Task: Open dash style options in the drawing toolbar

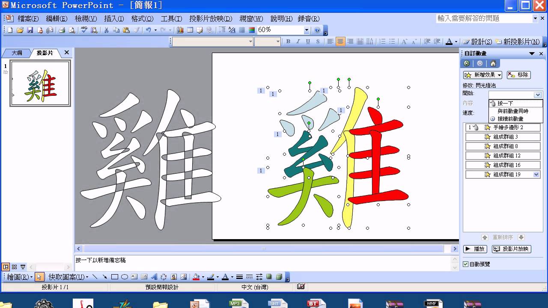Action: click(250, 277)
